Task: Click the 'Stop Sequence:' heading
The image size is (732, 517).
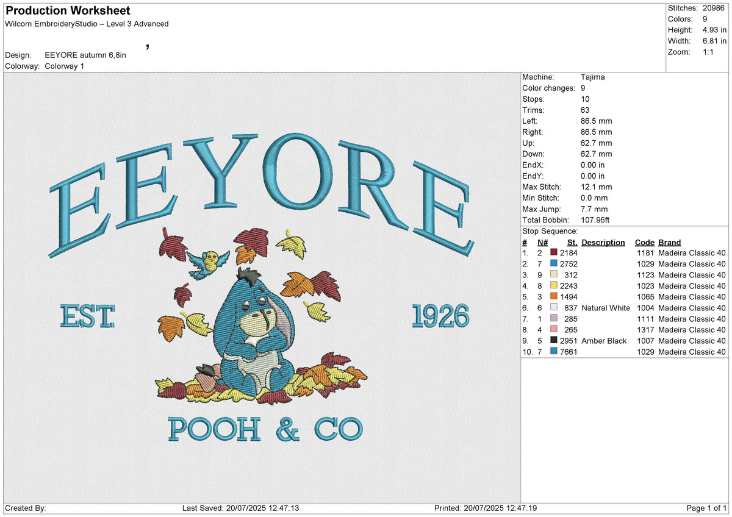Action: click(x=550, y=231)
